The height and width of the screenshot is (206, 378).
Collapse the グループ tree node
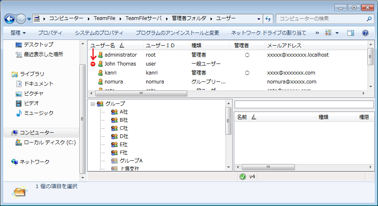point(93,104)
